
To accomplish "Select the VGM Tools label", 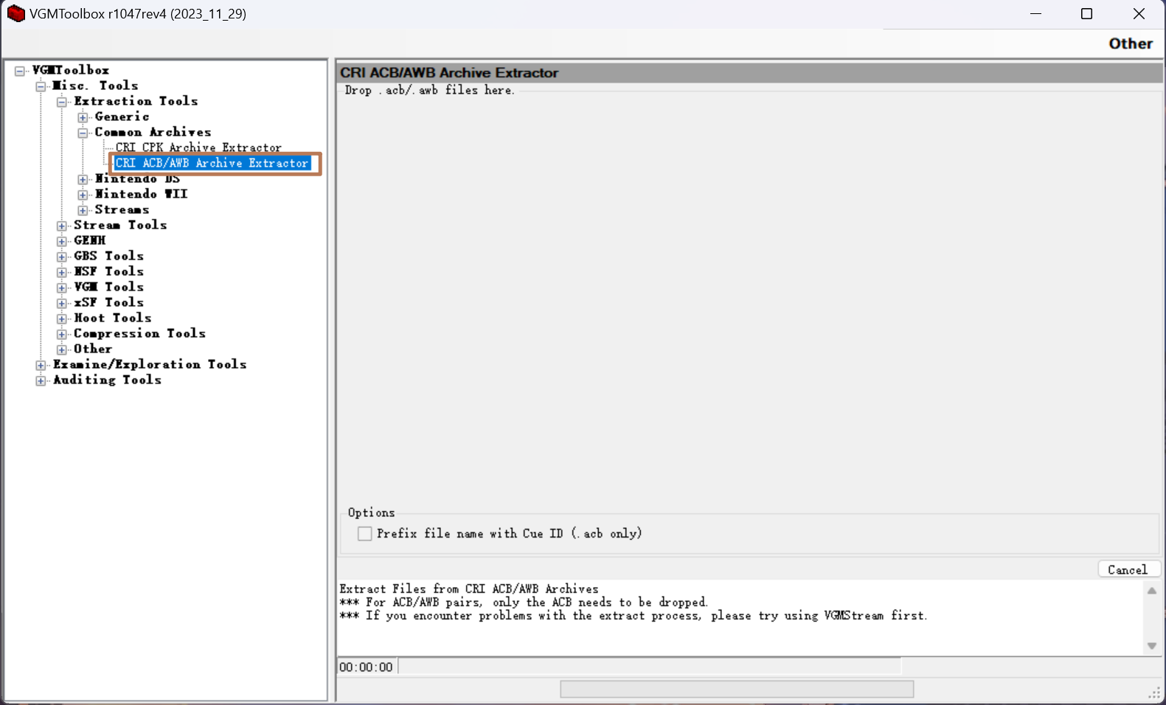I will 108,287.
